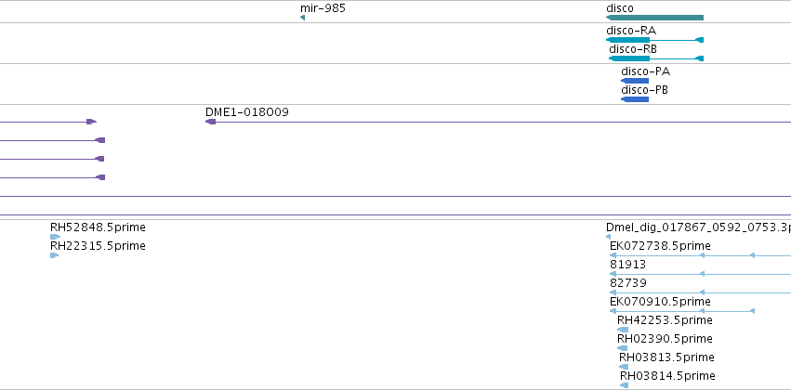Click the RH22315.5prime EST arrow
The image size is (791, 390).
coord(55,255)
